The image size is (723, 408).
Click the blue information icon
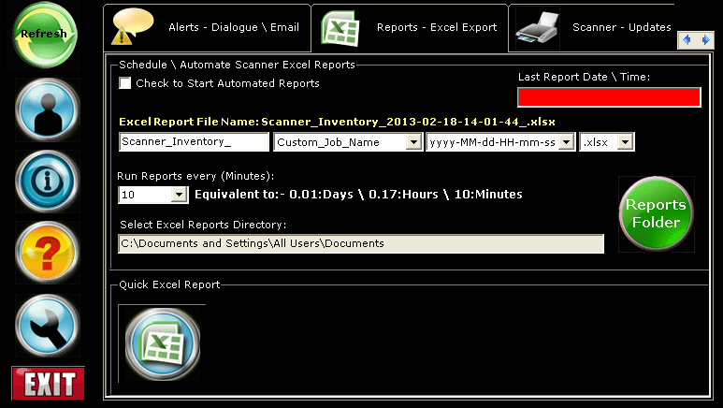(47, 181)
